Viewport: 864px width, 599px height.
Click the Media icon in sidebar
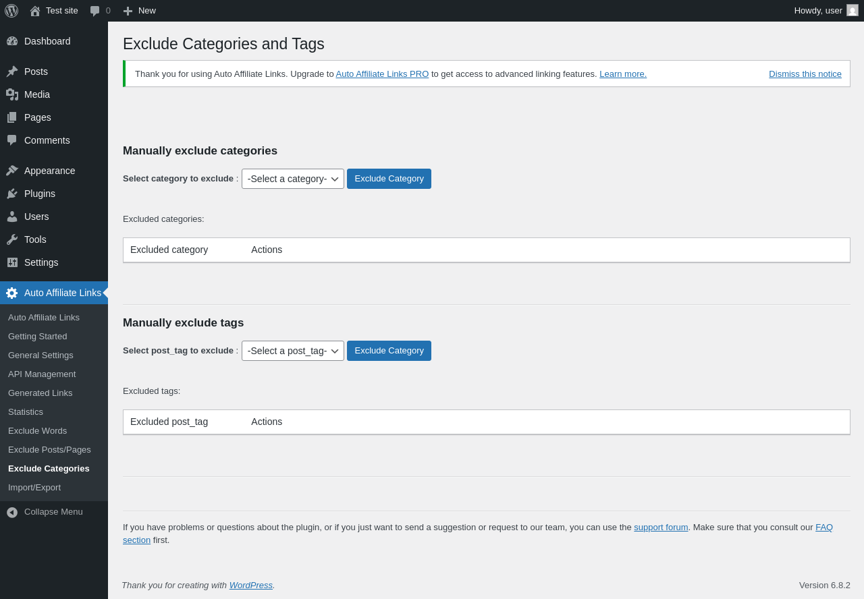(12, 94)
